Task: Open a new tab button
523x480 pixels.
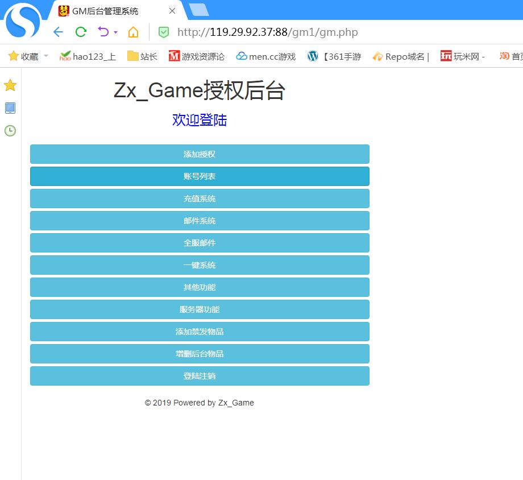Action: (198, 10)
